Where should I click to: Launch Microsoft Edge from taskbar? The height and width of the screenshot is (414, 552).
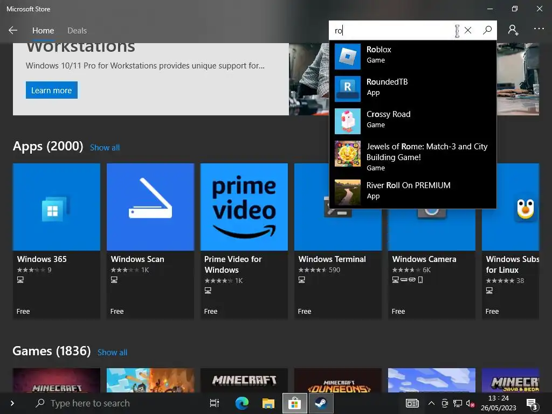(242, 403)
